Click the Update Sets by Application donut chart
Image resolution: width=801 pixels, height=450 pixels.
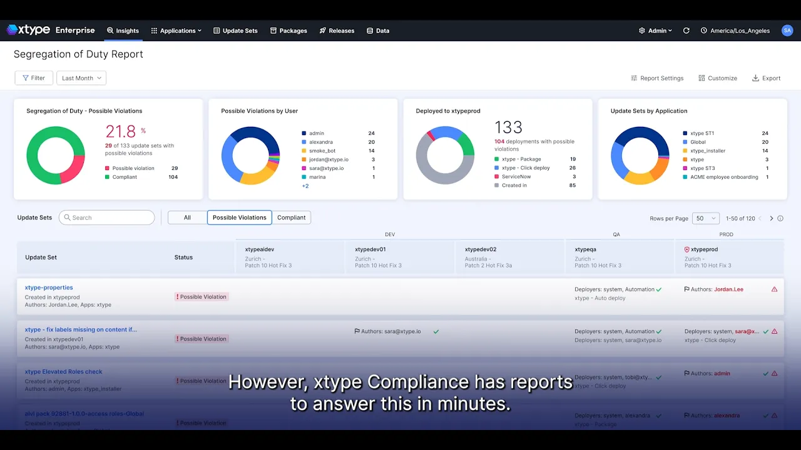point(640,156)
